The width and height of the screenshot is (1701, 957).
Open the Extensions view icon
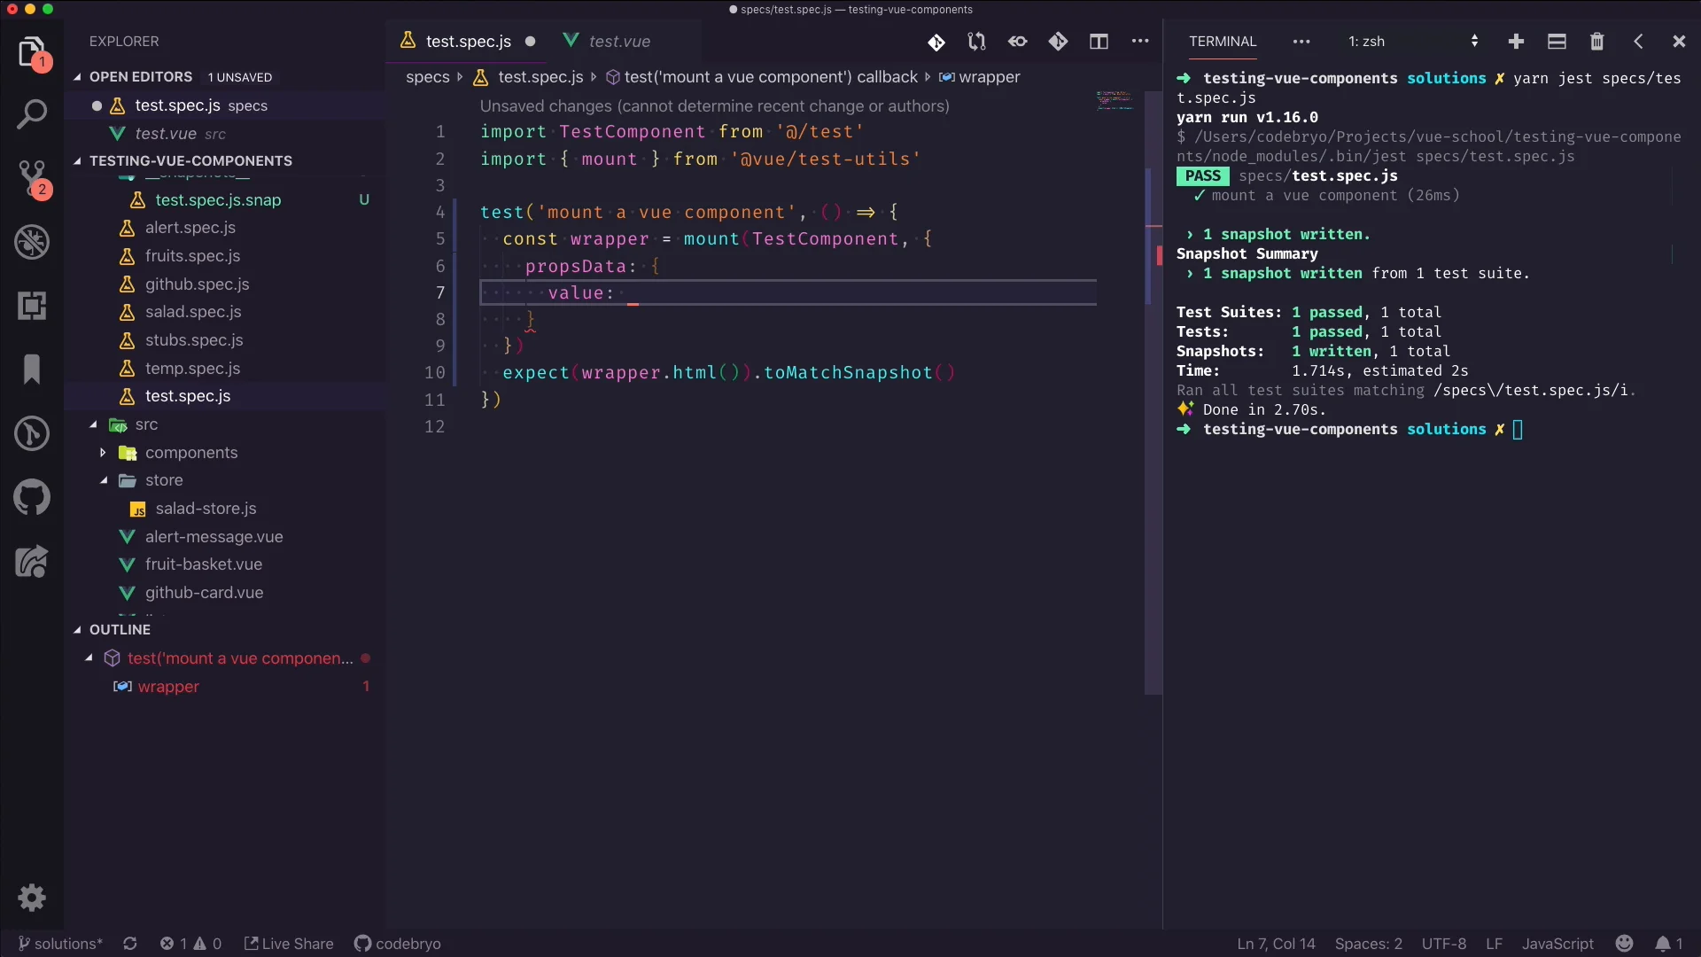pos(32,306)
